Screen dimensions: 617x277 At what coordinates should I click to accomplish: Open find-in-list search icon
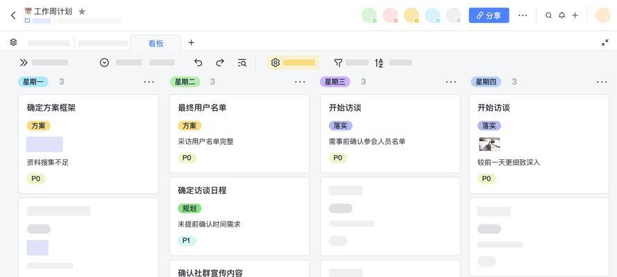pyautogui.click(x=242, y=62)
